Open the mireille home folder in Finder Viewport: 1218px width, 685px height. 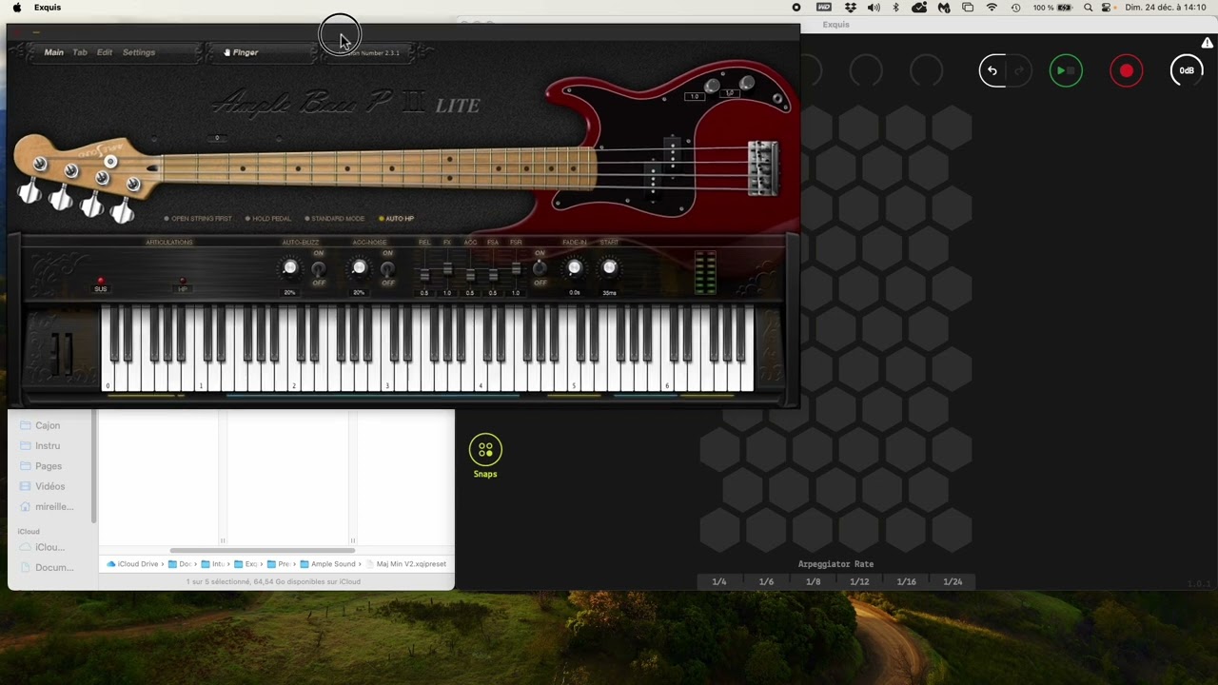pyautogui.click(x=48, y=506)
